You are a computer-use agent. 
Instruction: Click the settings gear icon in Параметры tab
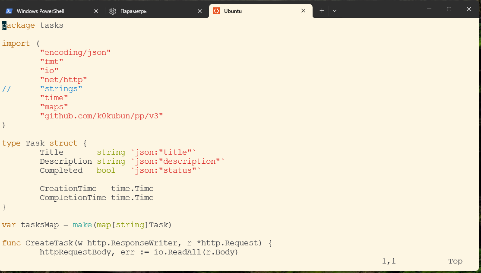pyautogui.click(x=113, y=11)
